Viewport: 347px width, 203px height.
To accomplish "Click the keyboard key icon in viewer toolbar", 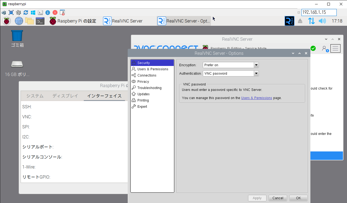I will click(40, 12).
